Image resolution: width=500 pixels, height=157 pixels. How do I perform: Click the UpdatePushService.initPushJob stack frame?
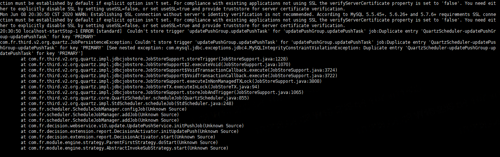pos(132,125)
